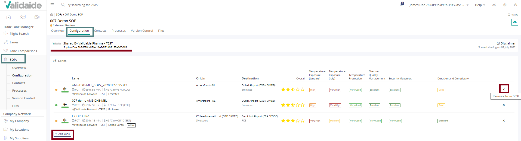Viewport: 521px width, 141px height.
Task: Open sidebar SOPs Files subitem
Action: point(15,106)
